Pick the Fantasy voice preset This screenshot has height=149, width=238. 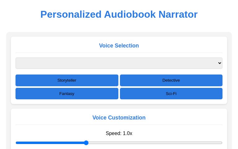[x=67, y=93]
